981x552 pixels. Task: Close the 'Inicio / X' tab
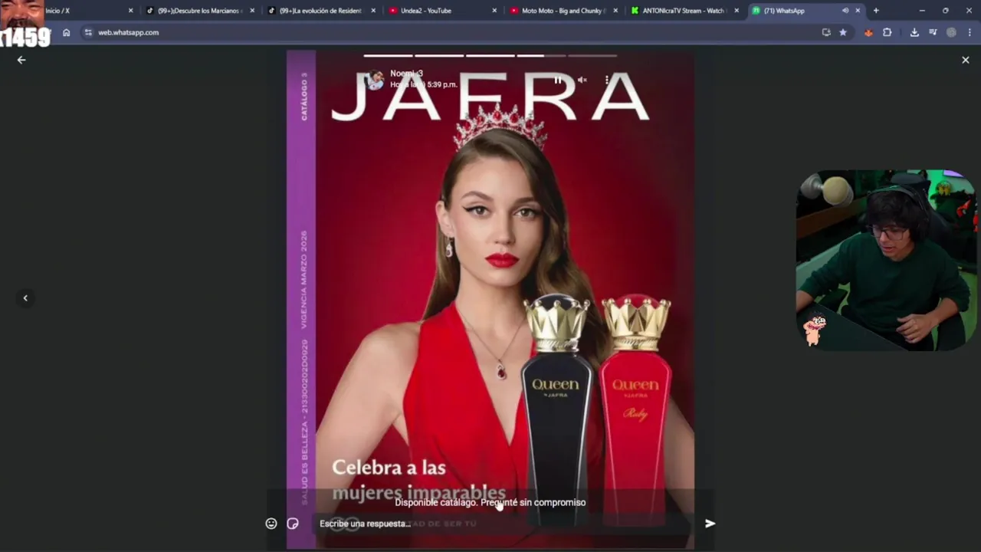[130, 11]
